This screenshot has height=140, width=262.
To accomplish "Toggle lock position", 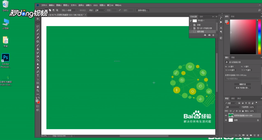I will 237,111.
